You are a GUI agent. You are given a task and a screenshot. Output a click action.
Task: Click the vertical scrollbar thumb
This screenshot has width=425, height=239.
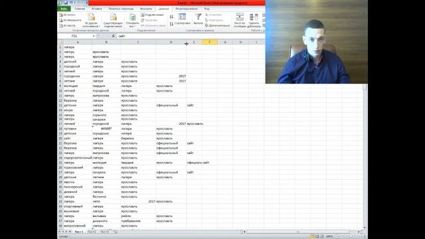[365, 87]
